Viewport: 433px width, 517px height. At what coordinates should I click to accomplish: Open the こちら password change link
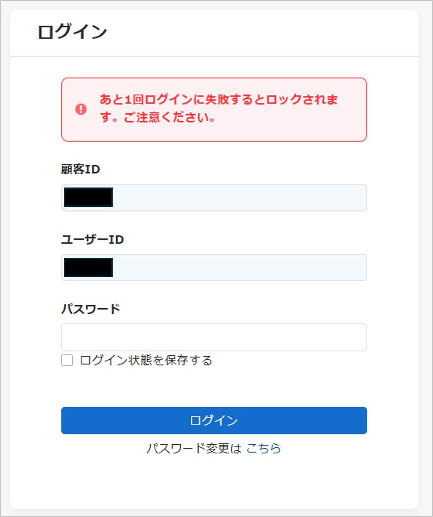263,448
